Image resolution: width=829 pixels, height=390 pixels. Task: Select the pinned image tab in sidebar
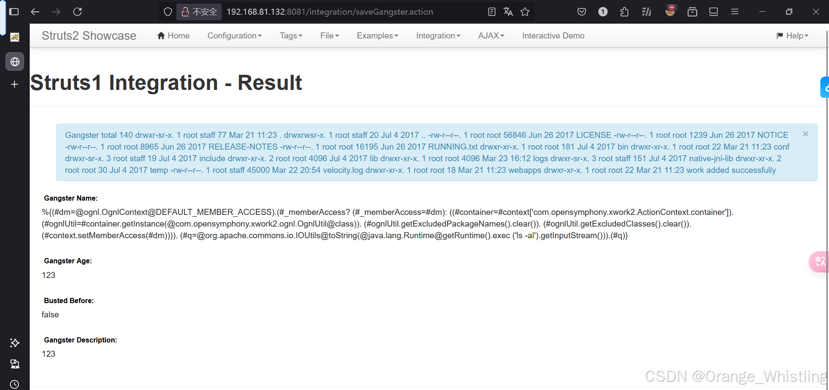(x=15, y=37)
